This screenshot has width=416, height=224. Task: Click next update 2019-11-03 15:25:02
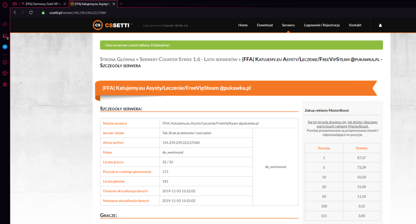(179, 201)
